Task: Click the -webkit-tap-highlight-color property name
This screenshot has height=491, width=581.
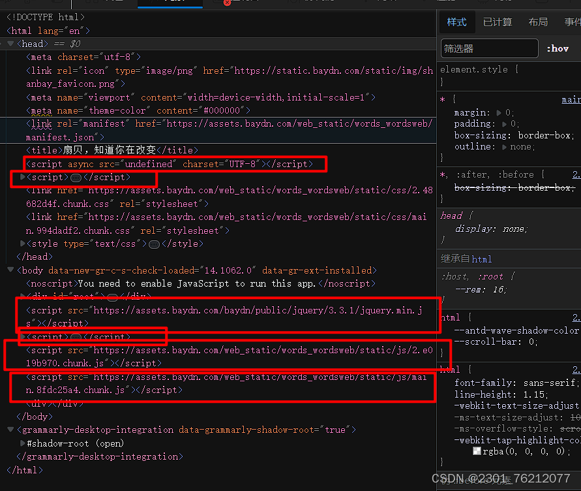Action: click(517, 440)
